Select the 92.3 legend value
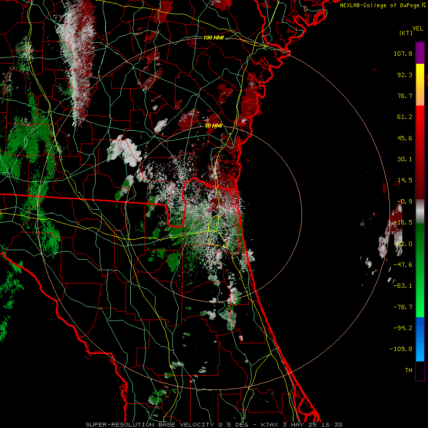This screenshot has width=428, height=428. point(405,75)
